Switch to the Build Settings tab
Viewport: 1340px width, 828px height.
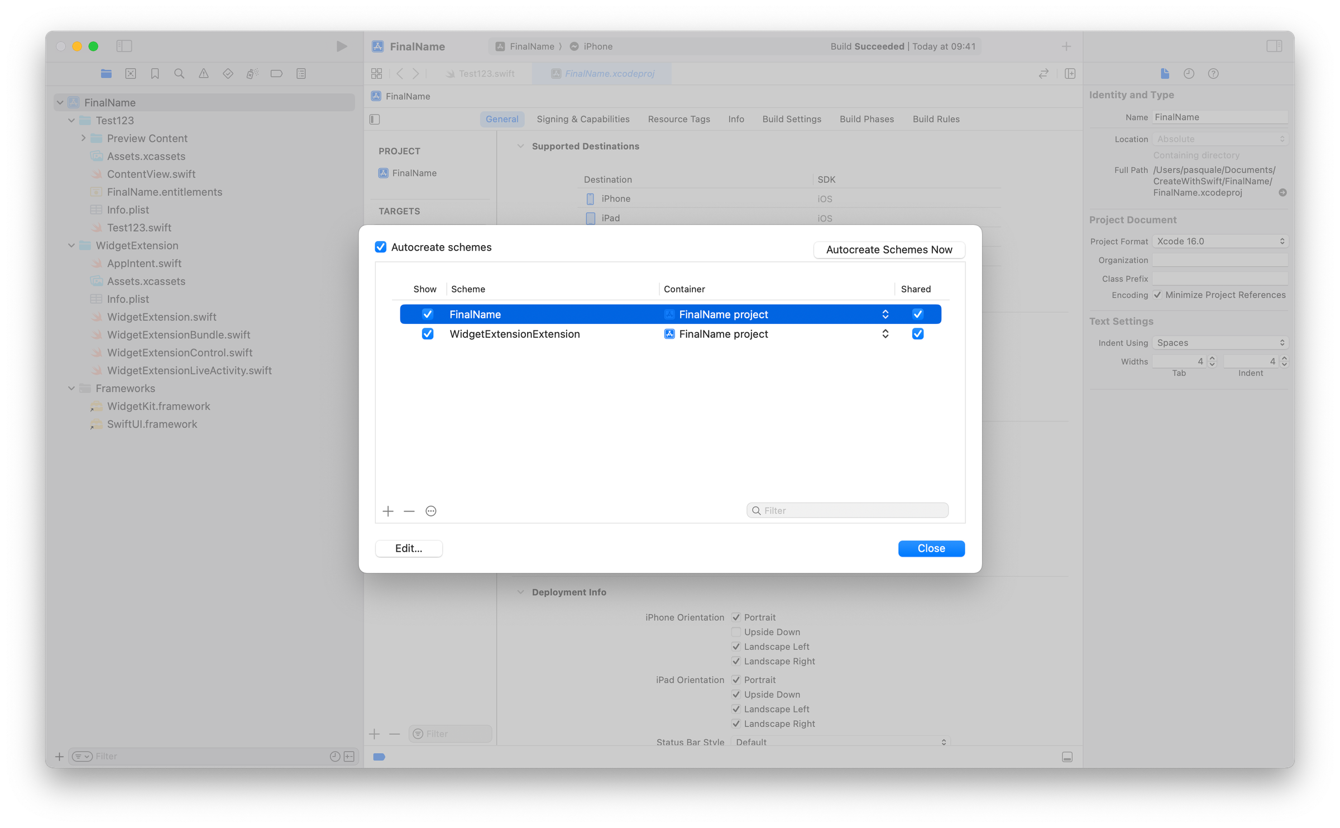791,119
